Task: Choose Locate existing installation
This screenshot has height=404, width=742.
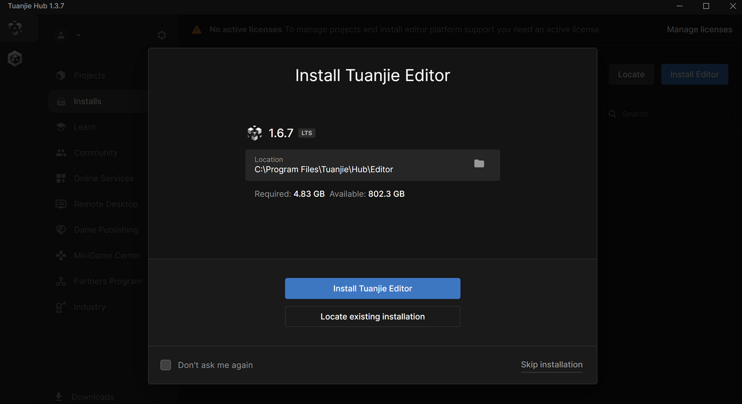Action: pos(372,316)
